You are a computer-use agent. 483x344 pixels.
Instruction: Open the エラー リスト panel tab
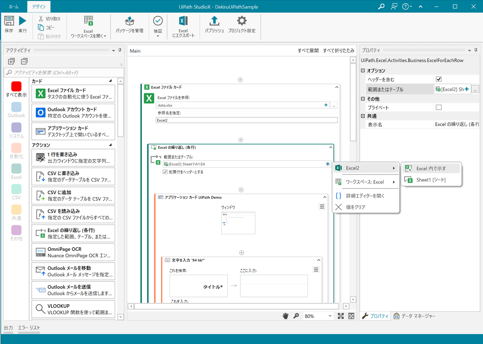click(29, 328)
